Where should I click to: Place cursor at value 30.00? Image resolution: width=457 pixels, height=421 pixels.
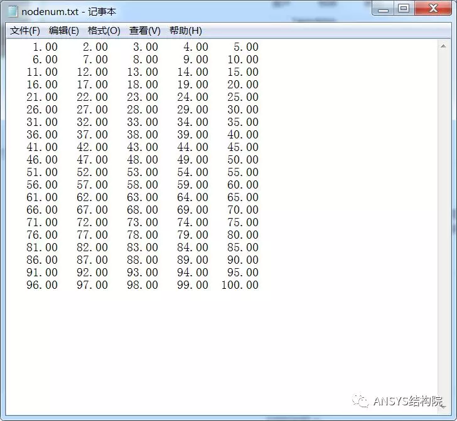coord(243,110)
